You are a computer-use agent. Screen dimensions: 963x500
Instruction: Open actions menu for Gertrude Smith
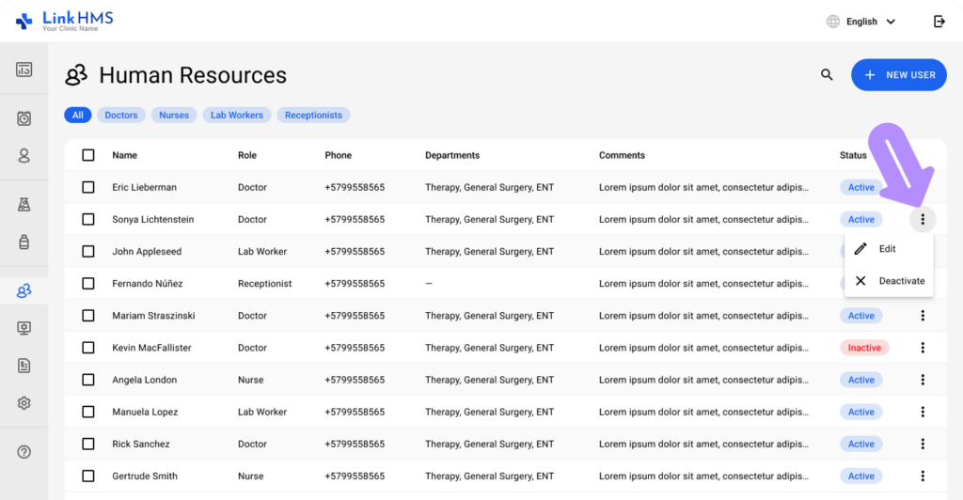923,476
